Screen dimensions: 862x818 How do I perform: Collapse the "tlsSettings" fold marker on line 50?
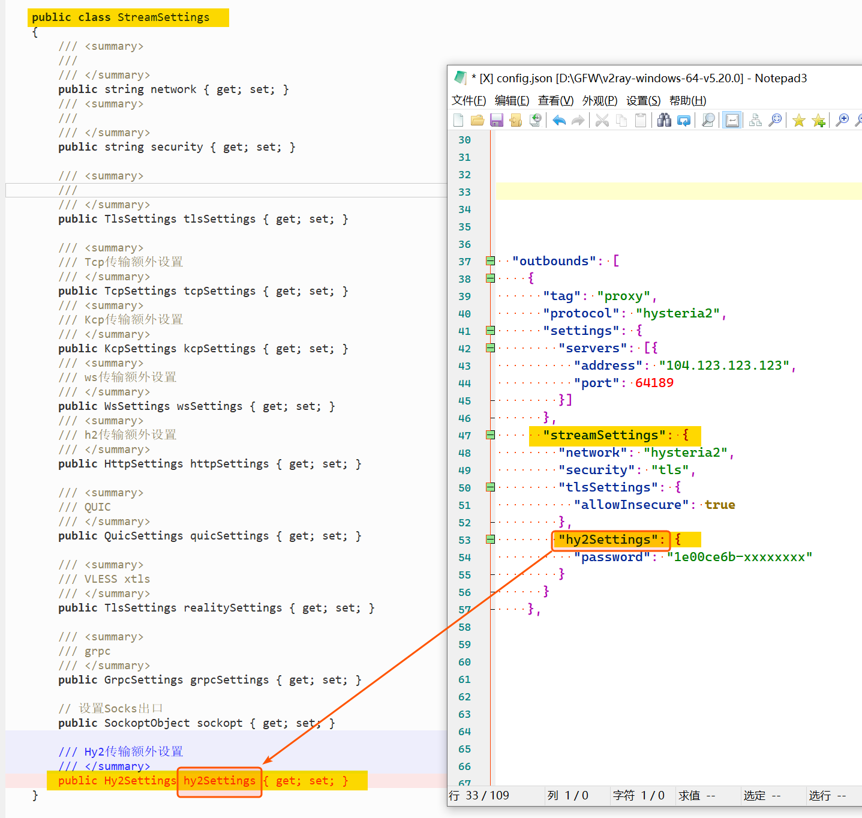[x=490, y=487]
